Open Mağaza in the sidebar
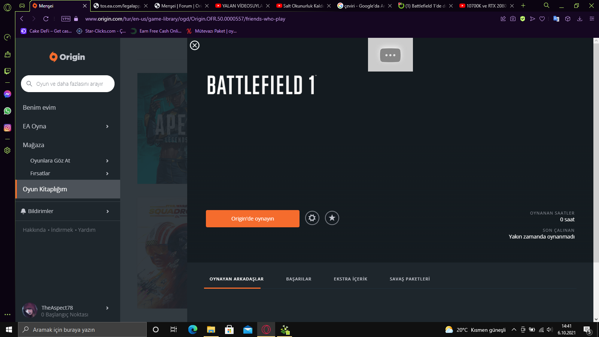599x337 pixels. pos(34,145)
